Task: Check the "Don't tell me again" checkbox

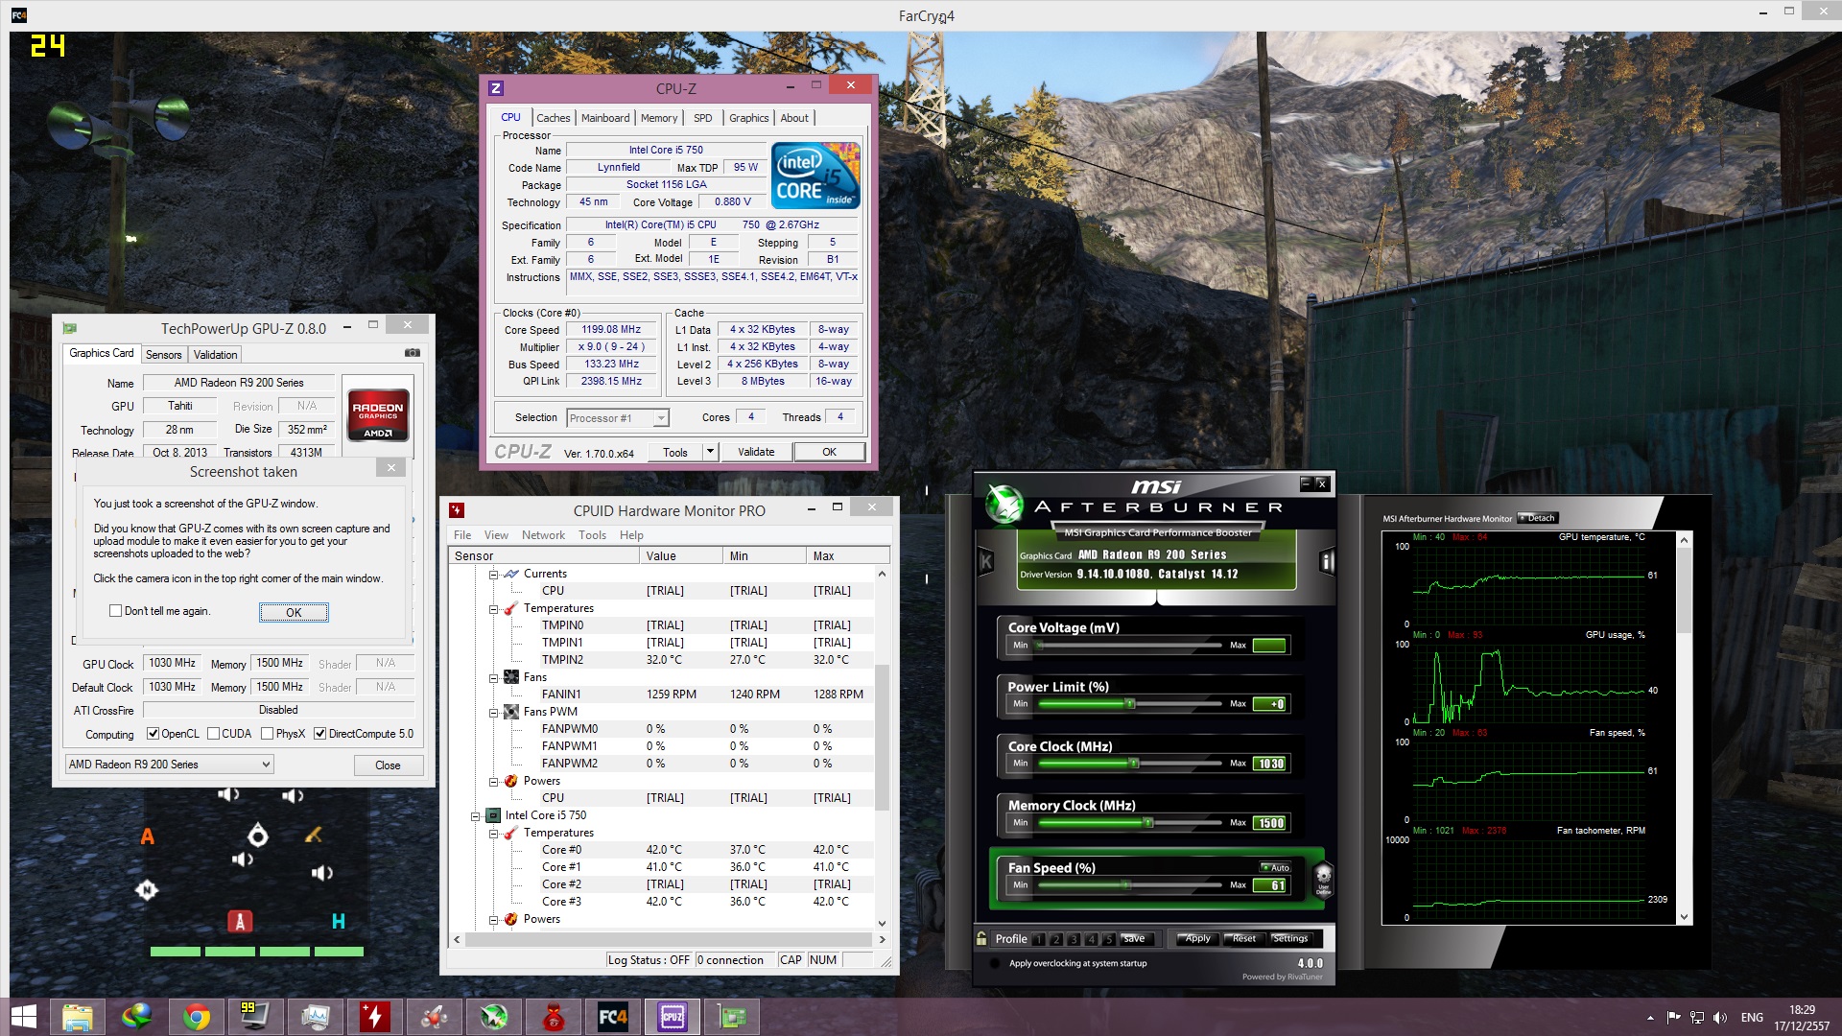Action: point(116,611)
